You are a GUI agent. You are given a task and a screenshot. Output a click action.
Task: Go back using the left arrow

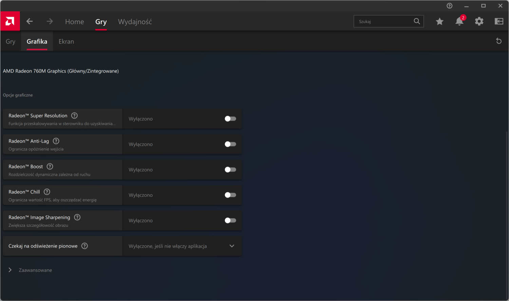[30, 21]
